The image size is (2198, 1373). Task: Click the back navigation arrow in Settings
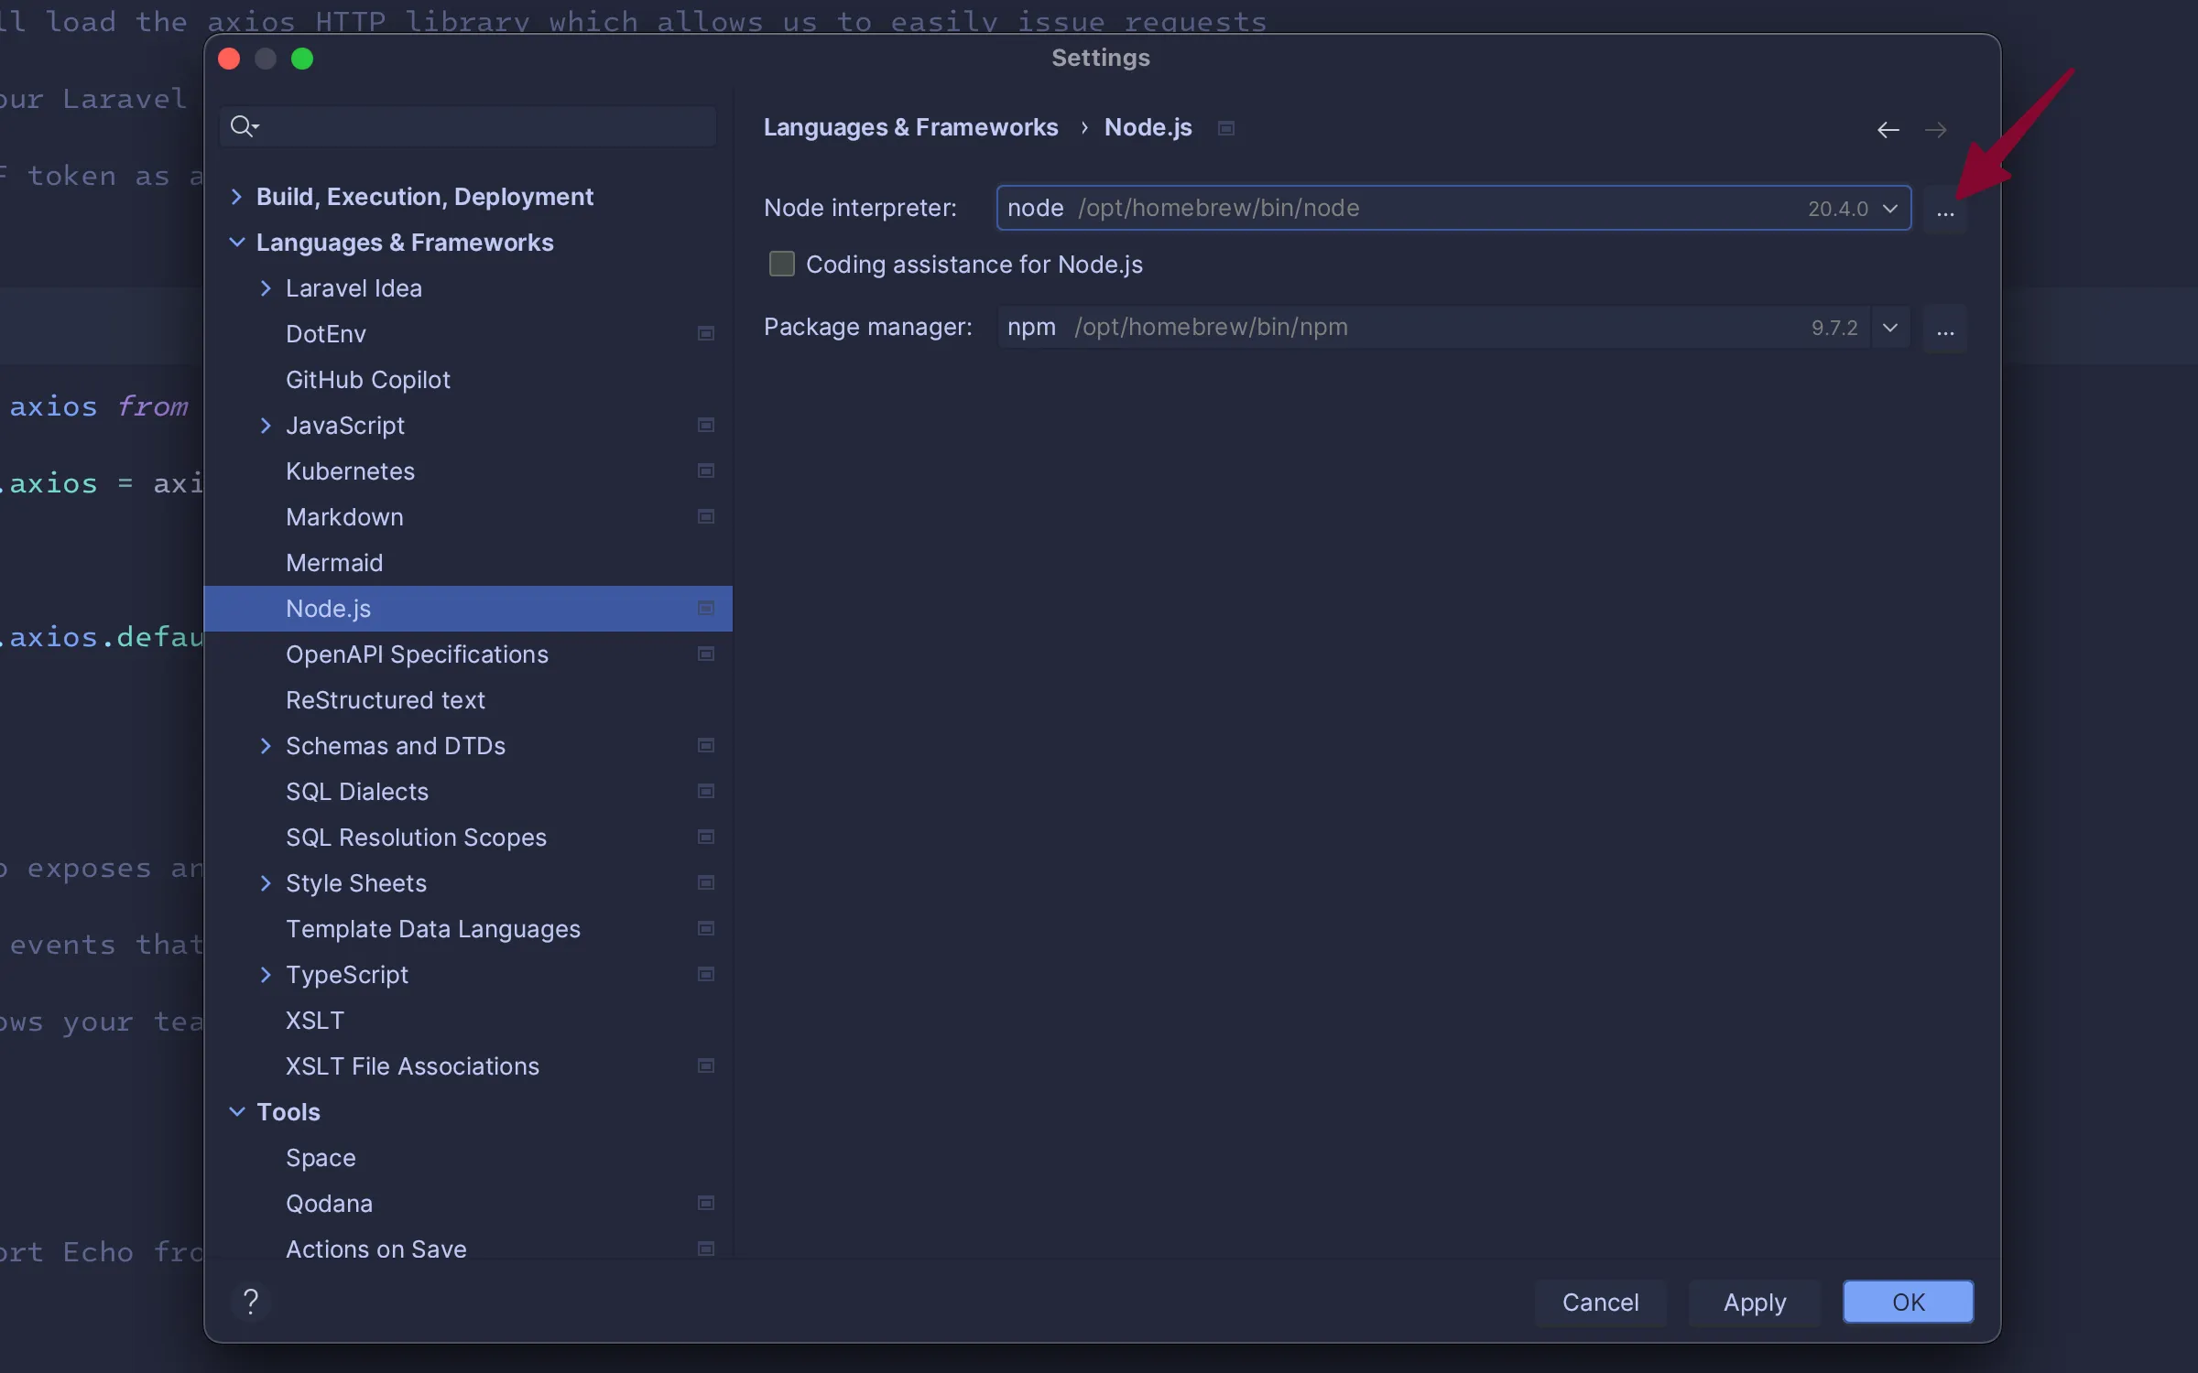[1888, 130]
